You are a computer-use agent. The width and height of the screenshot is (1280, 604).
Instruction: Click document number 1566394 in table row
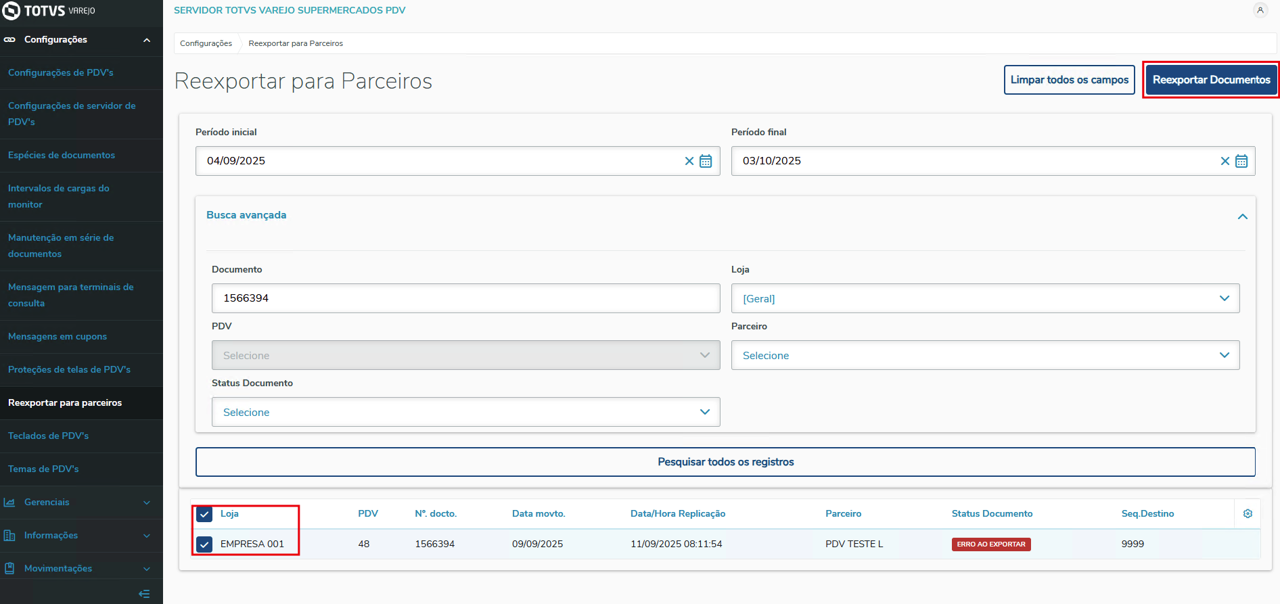[435, 544]
